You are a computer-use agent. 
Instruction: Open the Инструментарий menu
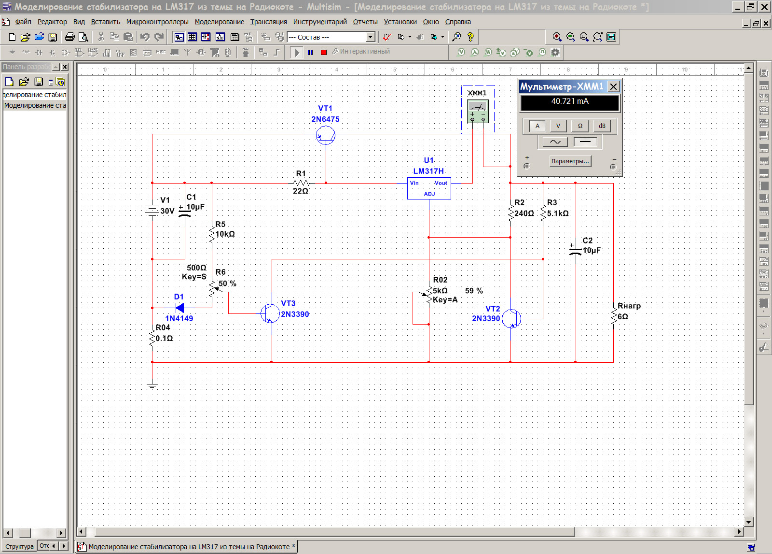pos(319,22)
